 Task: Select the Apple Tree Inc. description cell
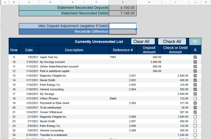coord(74,57)
